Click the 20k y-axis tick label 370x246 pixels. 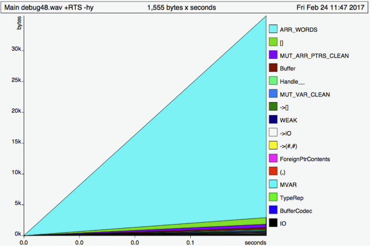click(16, 111)
